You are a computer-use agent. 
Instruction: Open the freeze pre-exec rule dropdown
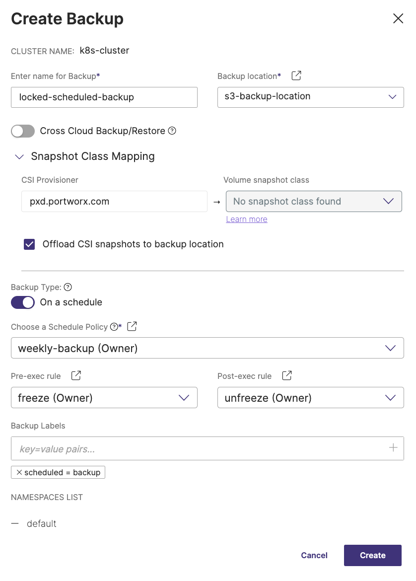(104, 398)
